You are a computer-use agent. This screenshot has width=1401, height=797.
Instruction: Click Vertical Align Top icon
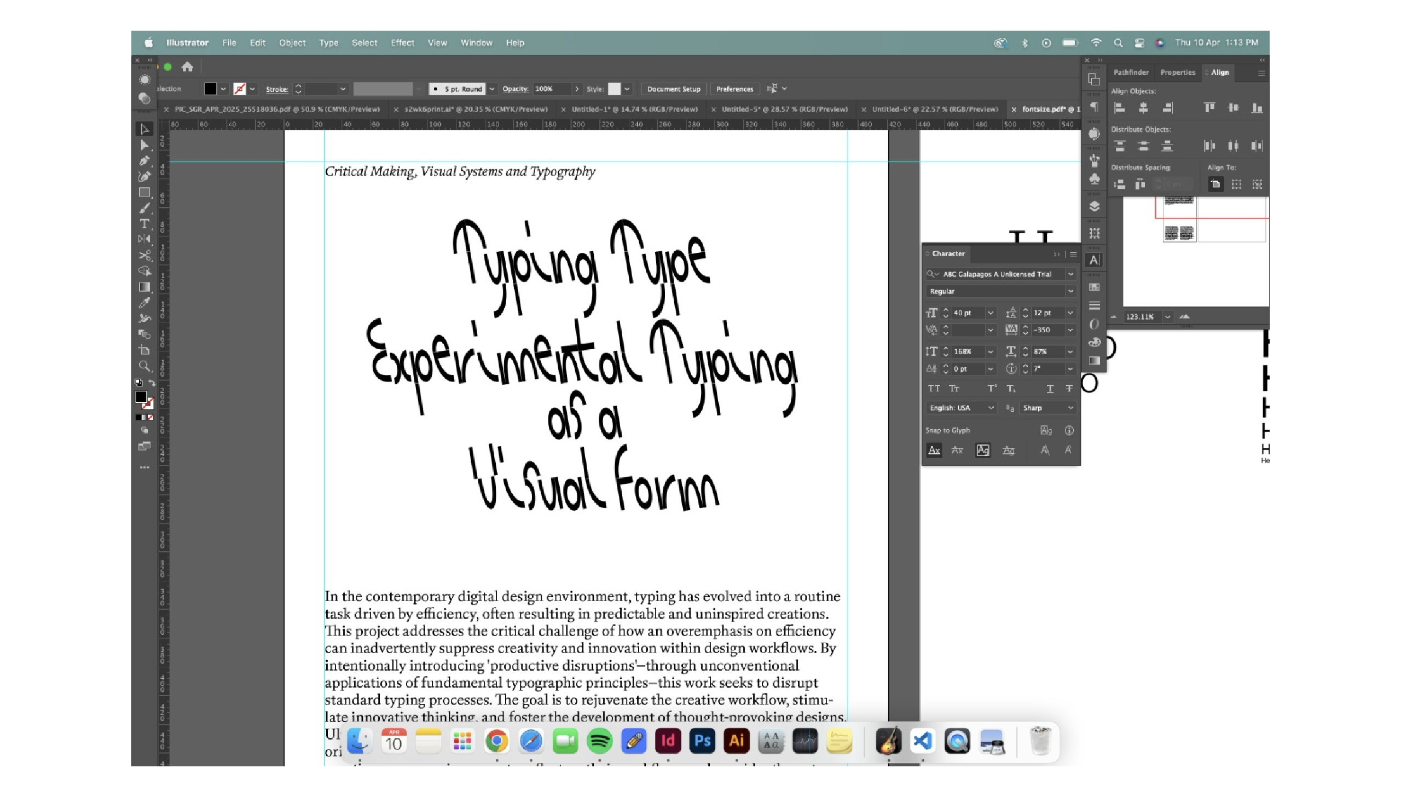point(1209,108)
